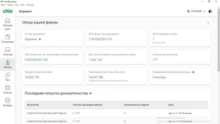The width and height of the screenshot is (220, 124).
Task: Select the Ферма farm sidebar icon
Action: [8, 64]
